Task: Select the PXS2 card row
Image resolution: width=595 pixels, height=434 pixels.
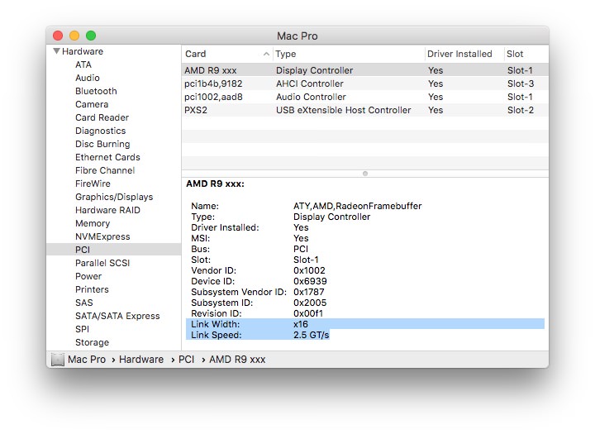Action: (365, 110)
